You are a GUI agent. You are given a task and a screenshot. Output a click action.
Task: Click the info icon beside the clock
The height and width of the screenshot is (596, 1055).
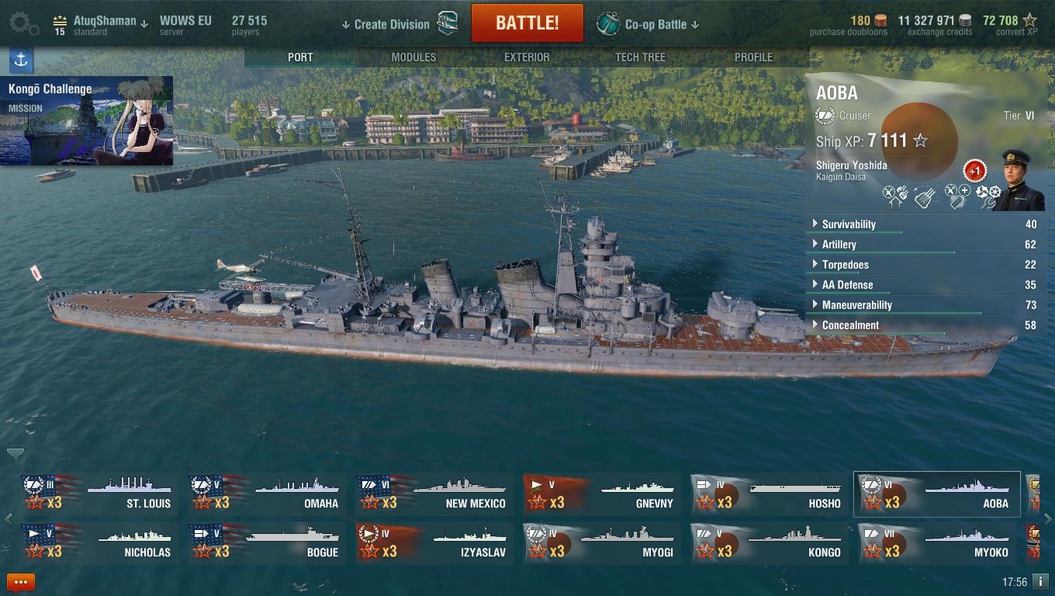tap(1042, 582)
